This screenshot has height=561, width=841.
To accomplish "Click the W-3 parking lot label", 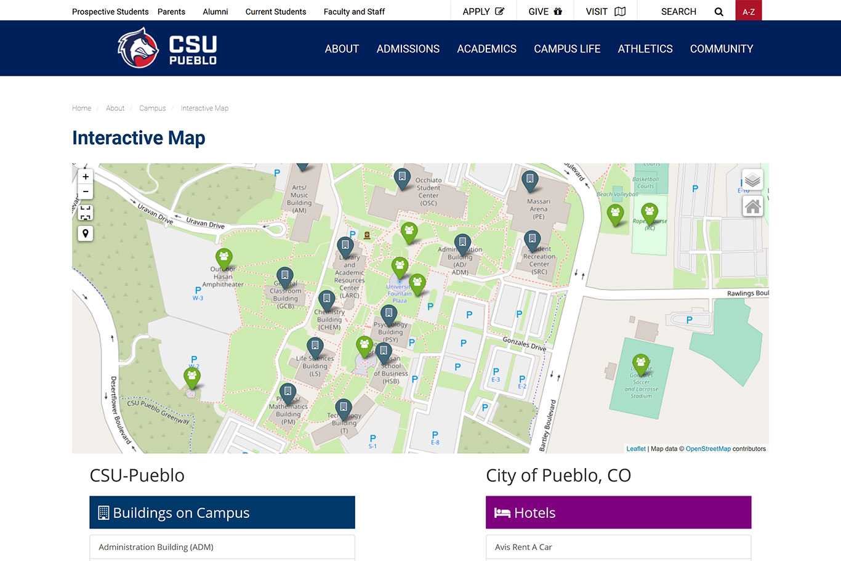I will (x=198, y=294).
